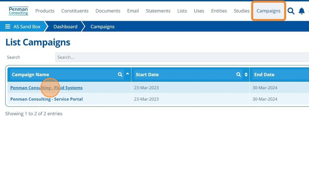Open Penman Consulting - Fluid Systems campaign

point(46,88)
